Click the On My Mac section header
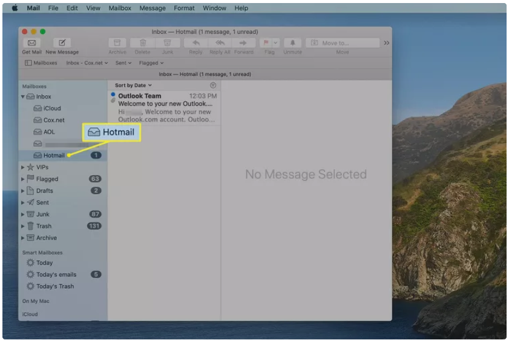Screen dimensions: 509x340 pyautogui.click(x=36, y=301)
